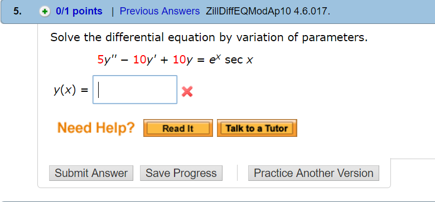Click the 0/1 points score text
This screenshot has height=202, width=435.
[x=79, y=11]
